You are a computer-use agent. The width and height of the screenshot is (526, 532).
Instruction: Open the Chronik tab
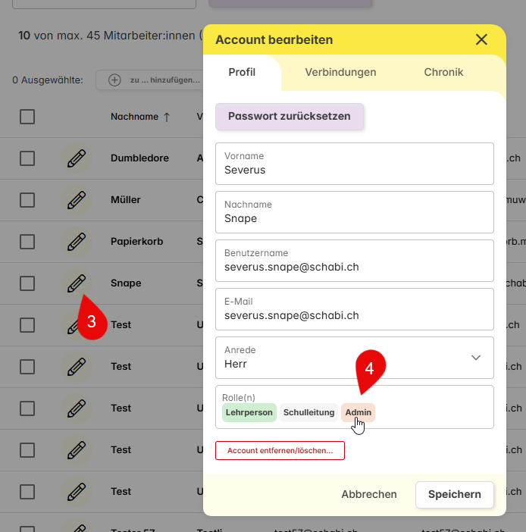[443, 72]
